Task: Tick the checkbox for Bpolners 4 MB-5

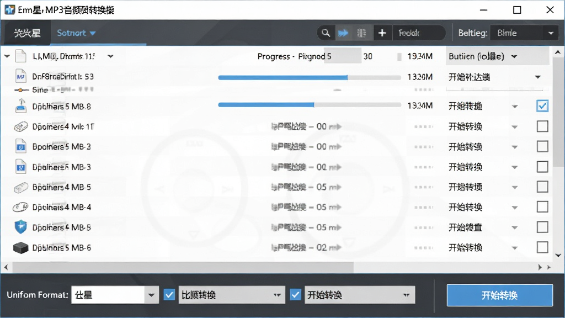Action: pos(542,187)
